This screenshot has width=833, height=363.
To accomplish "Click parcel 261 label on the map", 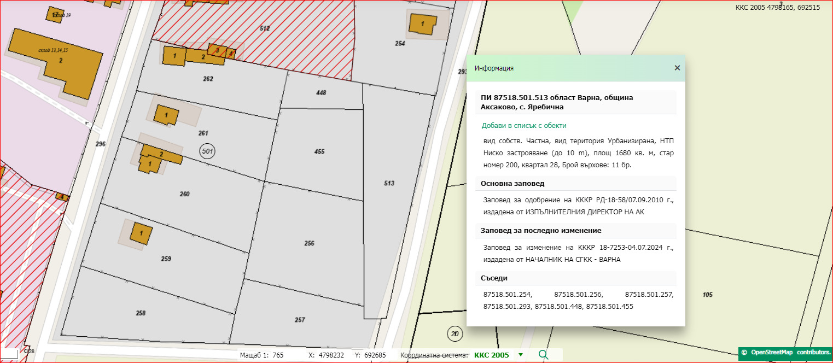I will pyautogui.click(x=203, y=133).
